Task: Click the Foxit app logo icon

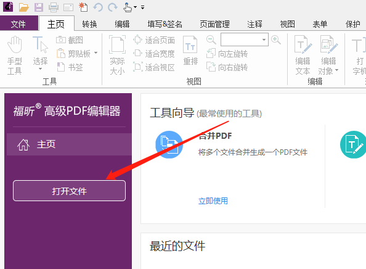Action: point(8,6)
